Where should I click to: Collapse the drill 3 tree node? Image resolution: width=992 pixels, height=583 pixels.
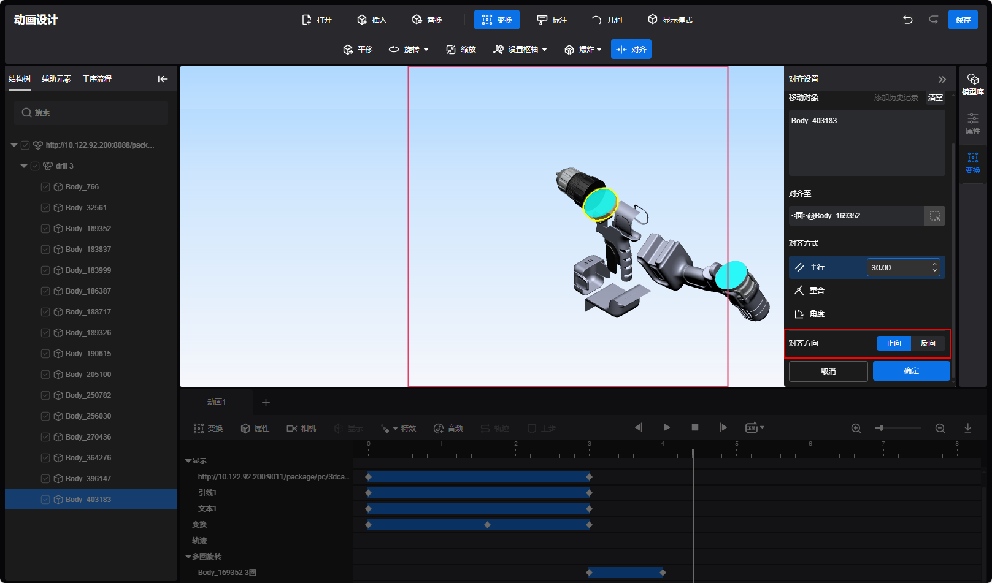coord(24,166)
